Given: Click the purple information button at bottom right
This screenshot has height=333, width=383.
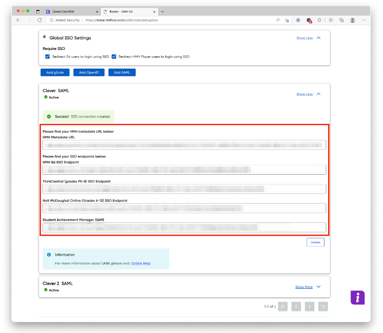Looking at the screenshot, I should (x=357, y=297).
